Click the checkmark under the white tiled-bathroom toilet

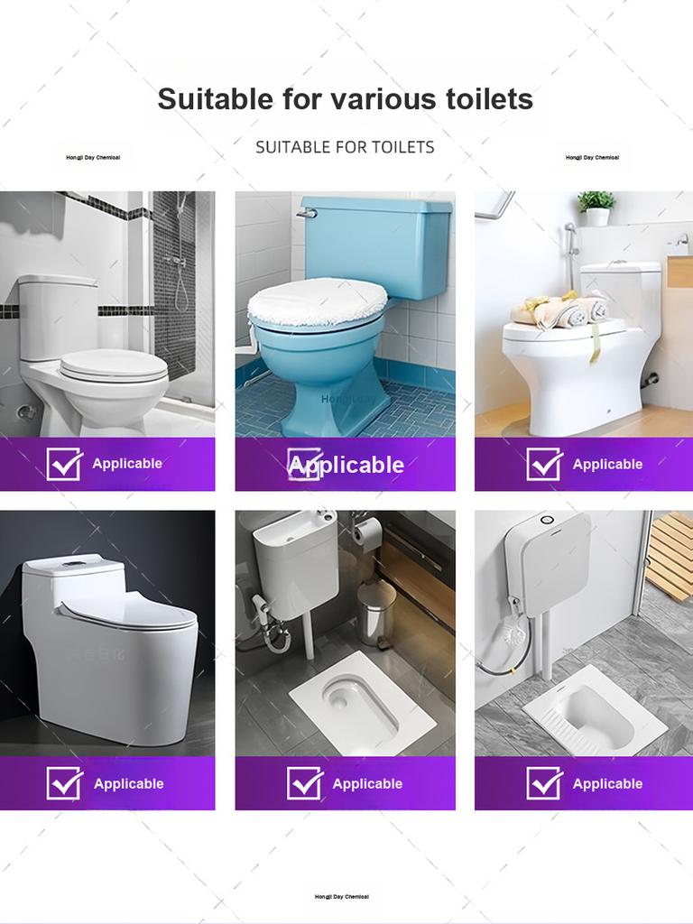tap(65, 464)
